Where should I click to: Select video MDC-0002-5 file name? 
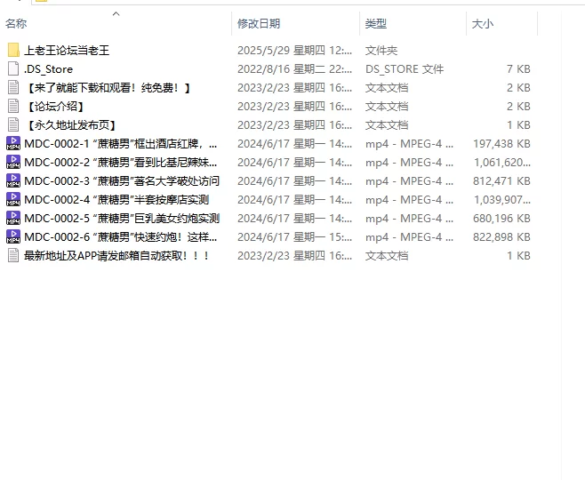122,218
